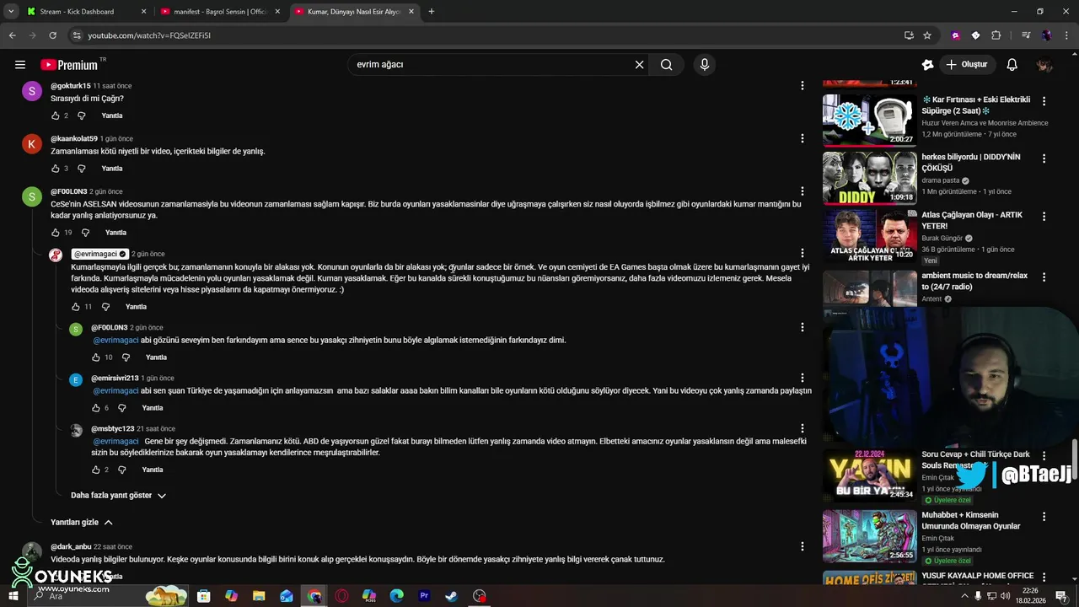Reply to @kaankolat59 with Yanıtla
1079x607 pixels.
pyautogui.click(x=112, y=169)
